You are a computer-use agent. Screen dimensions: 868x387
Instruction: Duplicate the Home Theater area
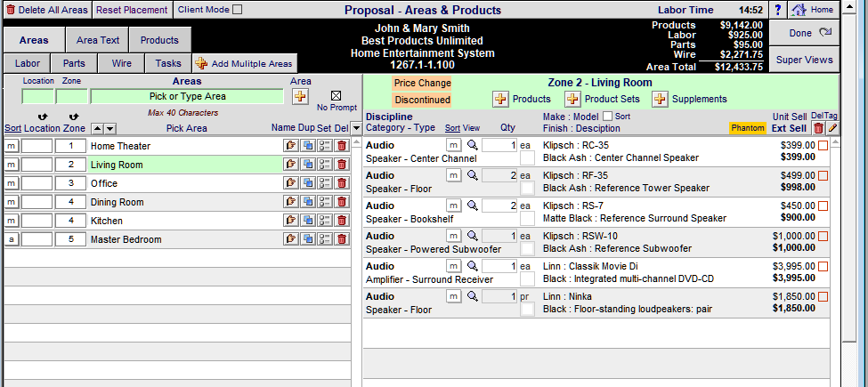click(x=308, y=146)
